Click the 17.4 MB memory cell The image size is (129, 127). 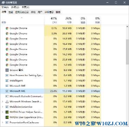click(x=66, y=102)
